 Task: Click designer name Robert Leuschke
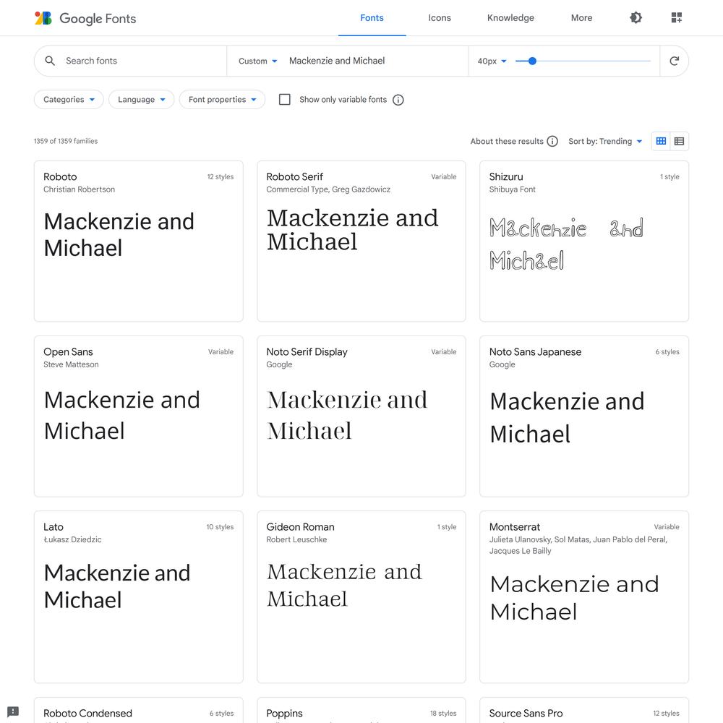click(296, 540)
